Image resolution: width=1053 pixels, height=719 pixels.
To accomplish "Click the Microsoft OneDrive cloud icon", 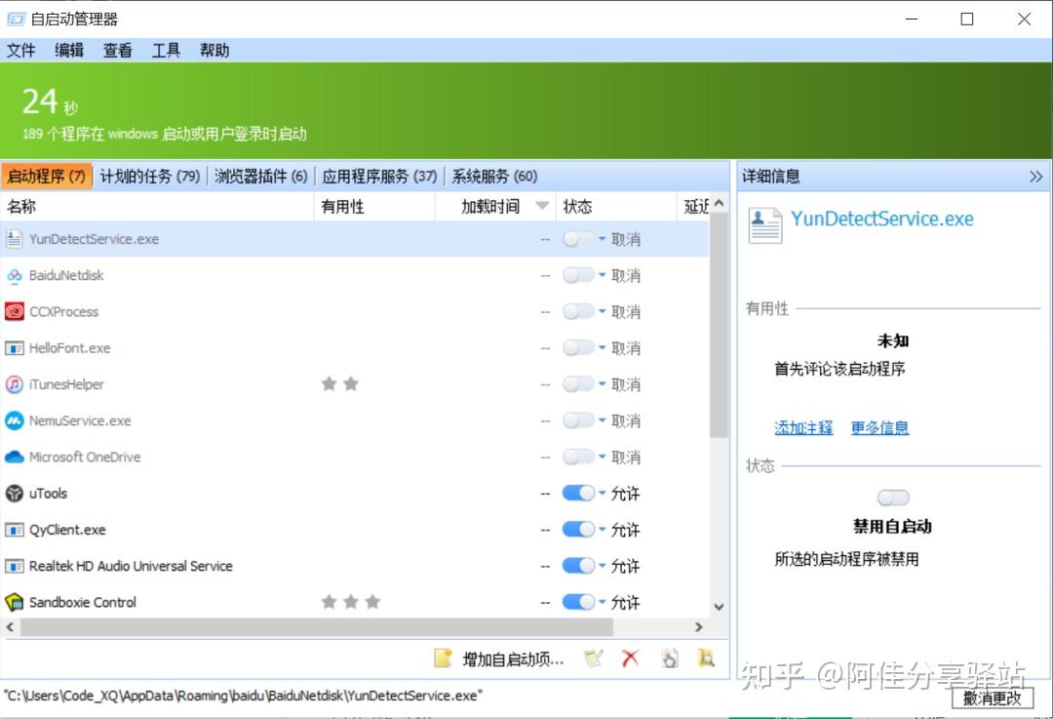I will coord(14,457).
